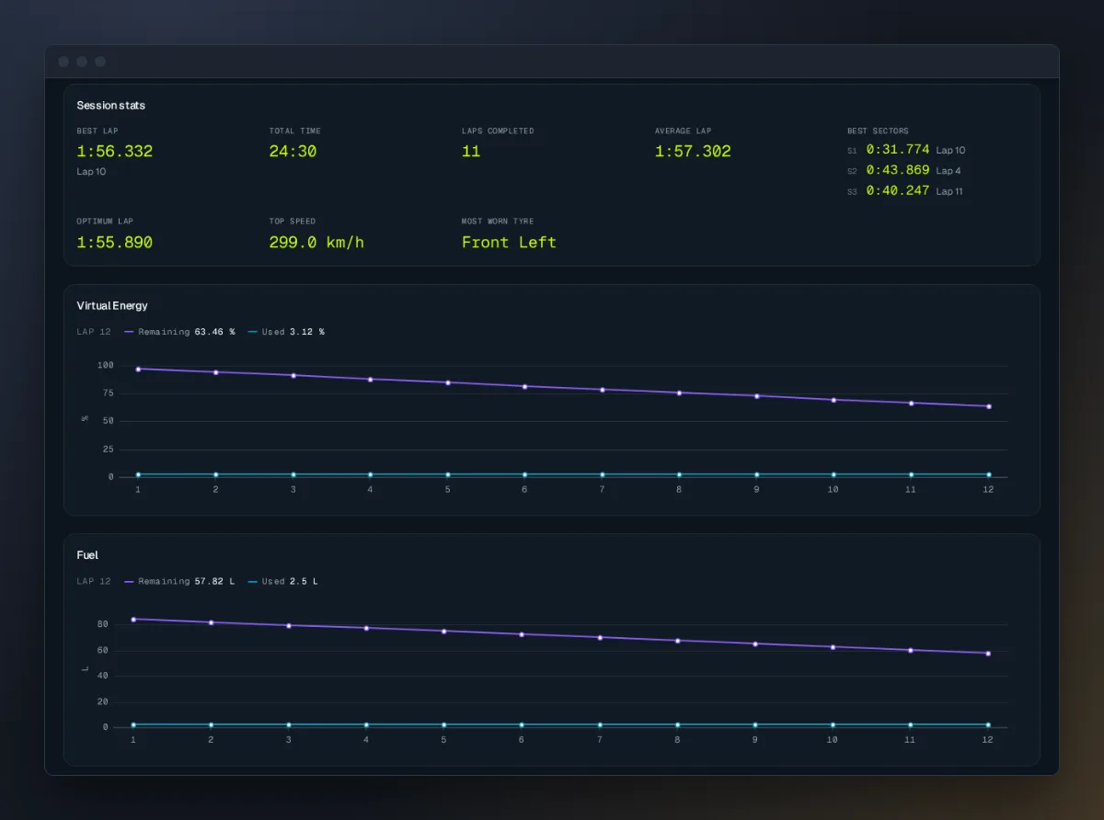1104x820 pixels.
Task: Select the best lap time 1:56.332
Action: [x=115, y=152]
